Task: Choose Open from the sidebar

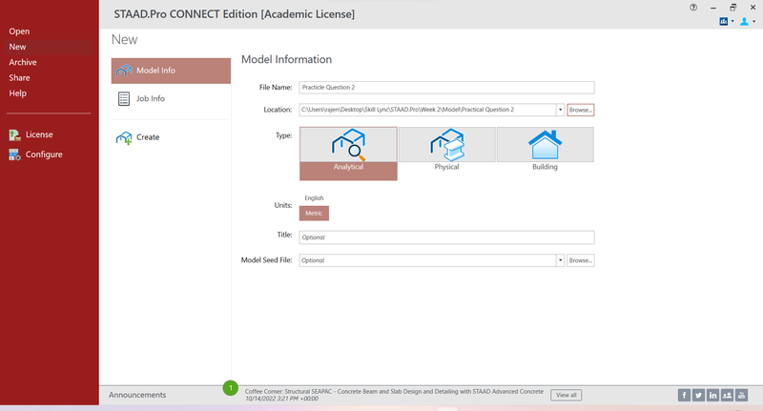Action: (x=19, y=31)
